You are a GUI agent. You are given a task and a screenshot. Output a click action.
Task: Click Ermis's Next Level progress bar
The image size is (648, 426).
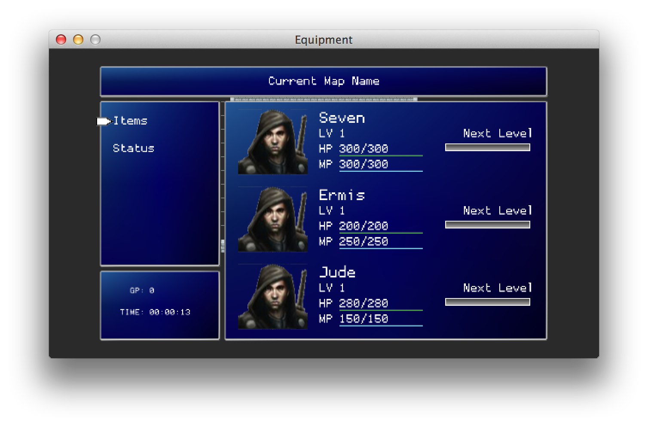pyautogui.click(x=488, y=225)
